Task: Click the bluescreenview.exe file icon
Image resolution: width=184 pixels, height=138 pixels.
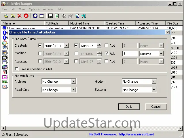Action: tap(4, 28)
